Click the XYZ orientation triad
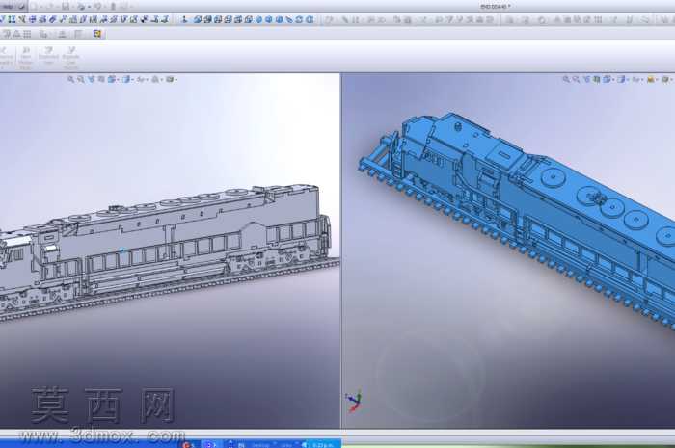Image resolution: width=675 pixels, height=448 pixels. tap(354, 402)
